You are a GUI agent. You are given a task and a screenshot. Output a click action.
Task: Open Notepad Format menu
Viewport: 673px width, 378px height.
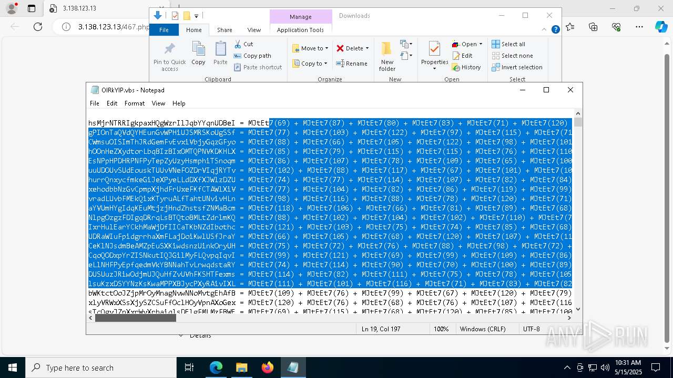click(x=135, y=103)
